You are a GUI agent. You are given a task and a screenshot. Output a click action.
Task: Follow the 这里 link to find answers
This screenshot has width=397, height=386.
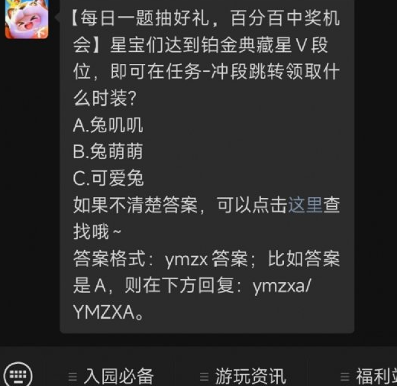pyautogui.click(x=305, y=205)
